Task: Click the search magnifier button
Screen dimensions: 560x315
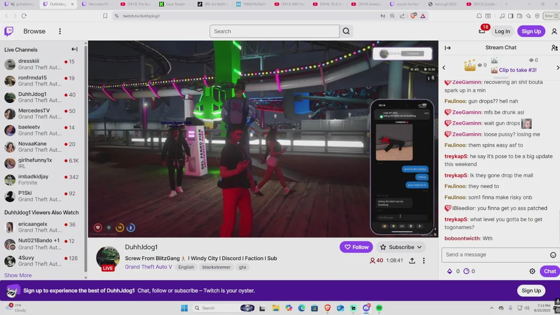Action: click(x=346, y=31)
